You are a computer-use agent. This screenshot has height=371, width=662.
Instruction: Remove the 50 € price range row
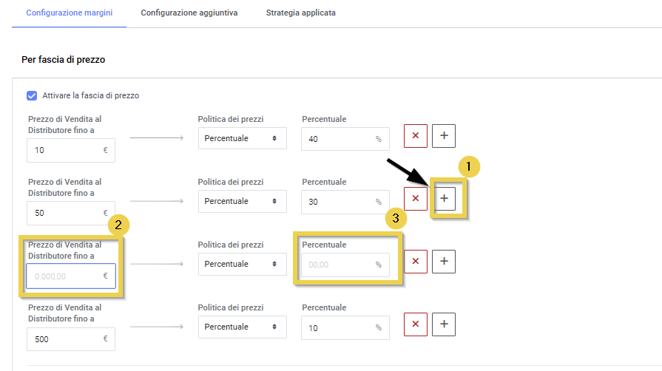(x=415, y=198)
